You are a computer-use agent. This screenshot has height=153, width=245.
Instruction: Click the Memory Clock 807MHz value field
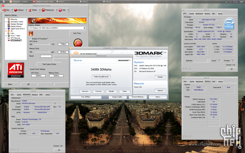pyautogui.click(x=63, y=52)
